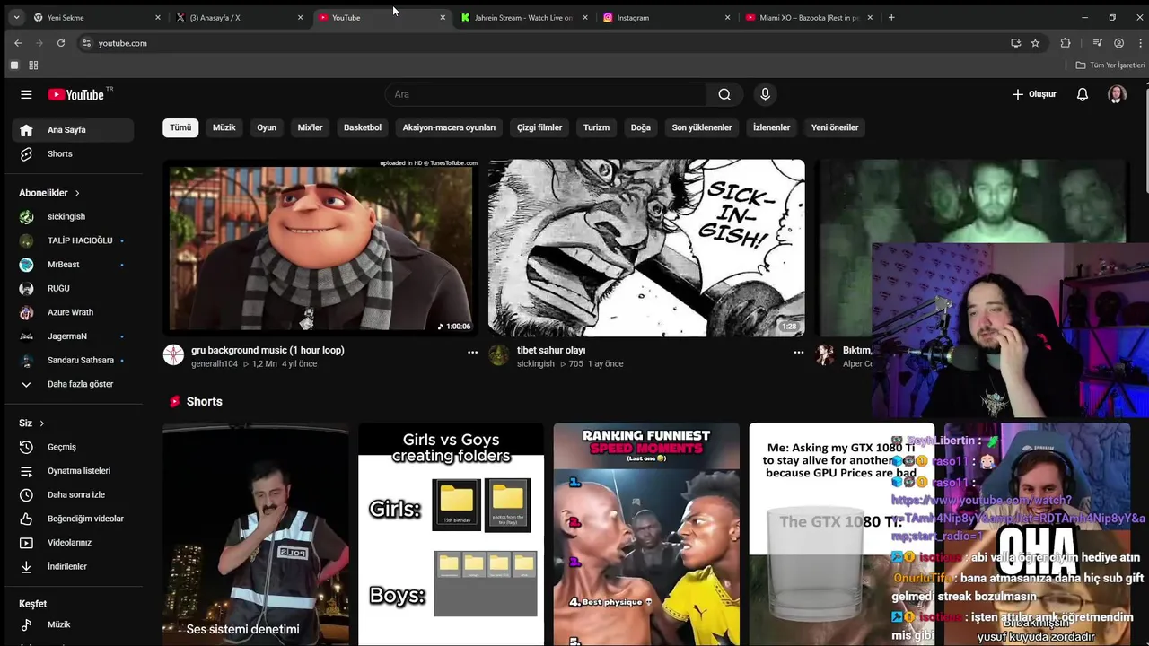The height and width of the screenshot is (646, 1149).
Task: Open Azure Wrath channel
Action: (x=73, y=312)
